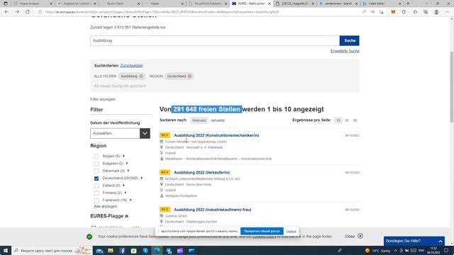
Task: Sort results by Aktualität
Action: pyautogui.click(x=218, y=120)
